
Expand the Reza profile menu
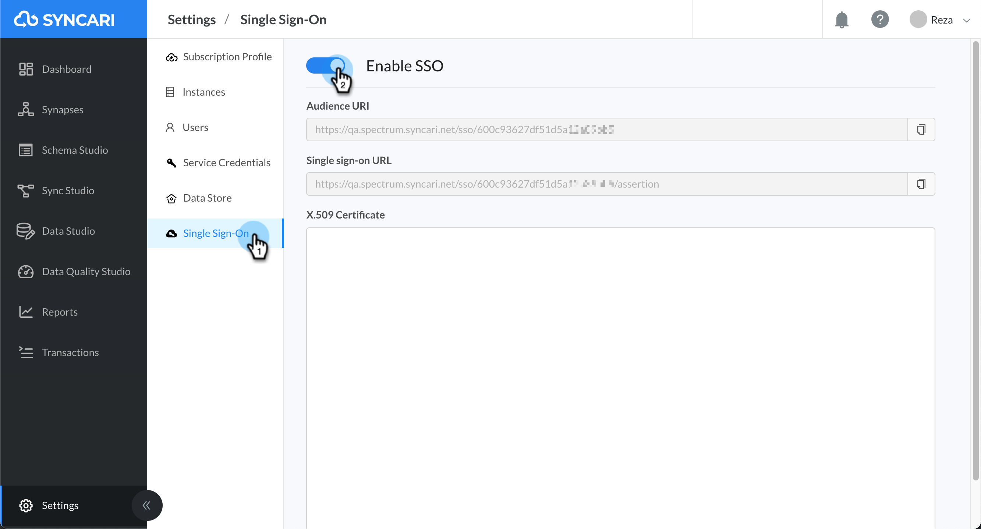[941, 19]
